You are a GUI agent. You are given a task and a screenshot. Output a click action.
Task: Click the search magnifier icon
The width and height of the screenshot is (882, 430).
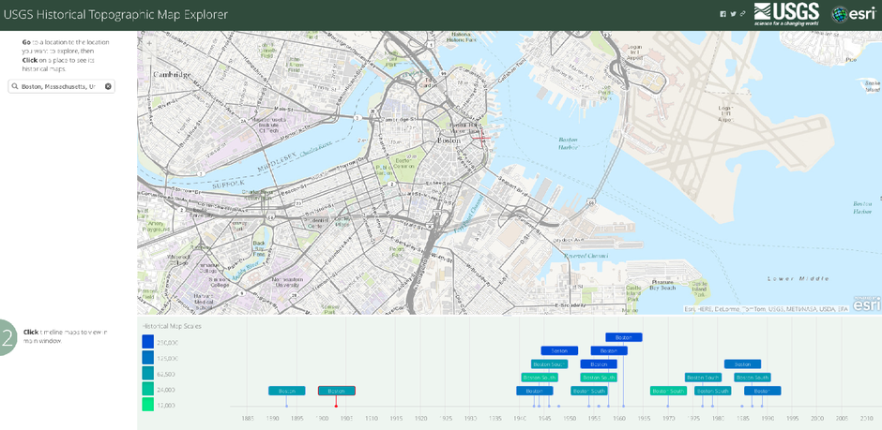click(15, 86)
